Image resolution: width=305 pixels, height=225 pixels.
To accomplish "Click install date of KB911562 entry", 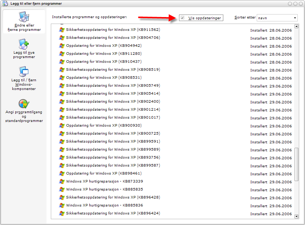I will 281,30.
